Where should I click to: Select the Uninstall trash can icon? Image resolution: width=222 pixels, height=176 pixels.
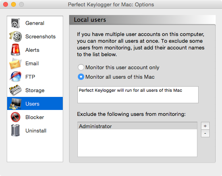click(15, 131)
